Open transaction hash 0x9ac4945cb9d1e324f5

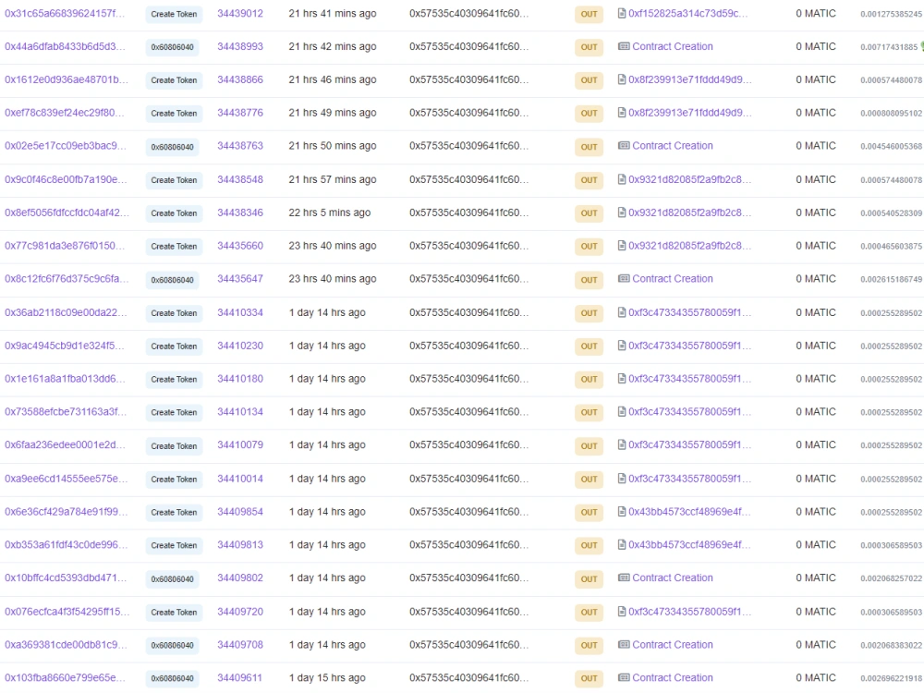tap(65, 346)
